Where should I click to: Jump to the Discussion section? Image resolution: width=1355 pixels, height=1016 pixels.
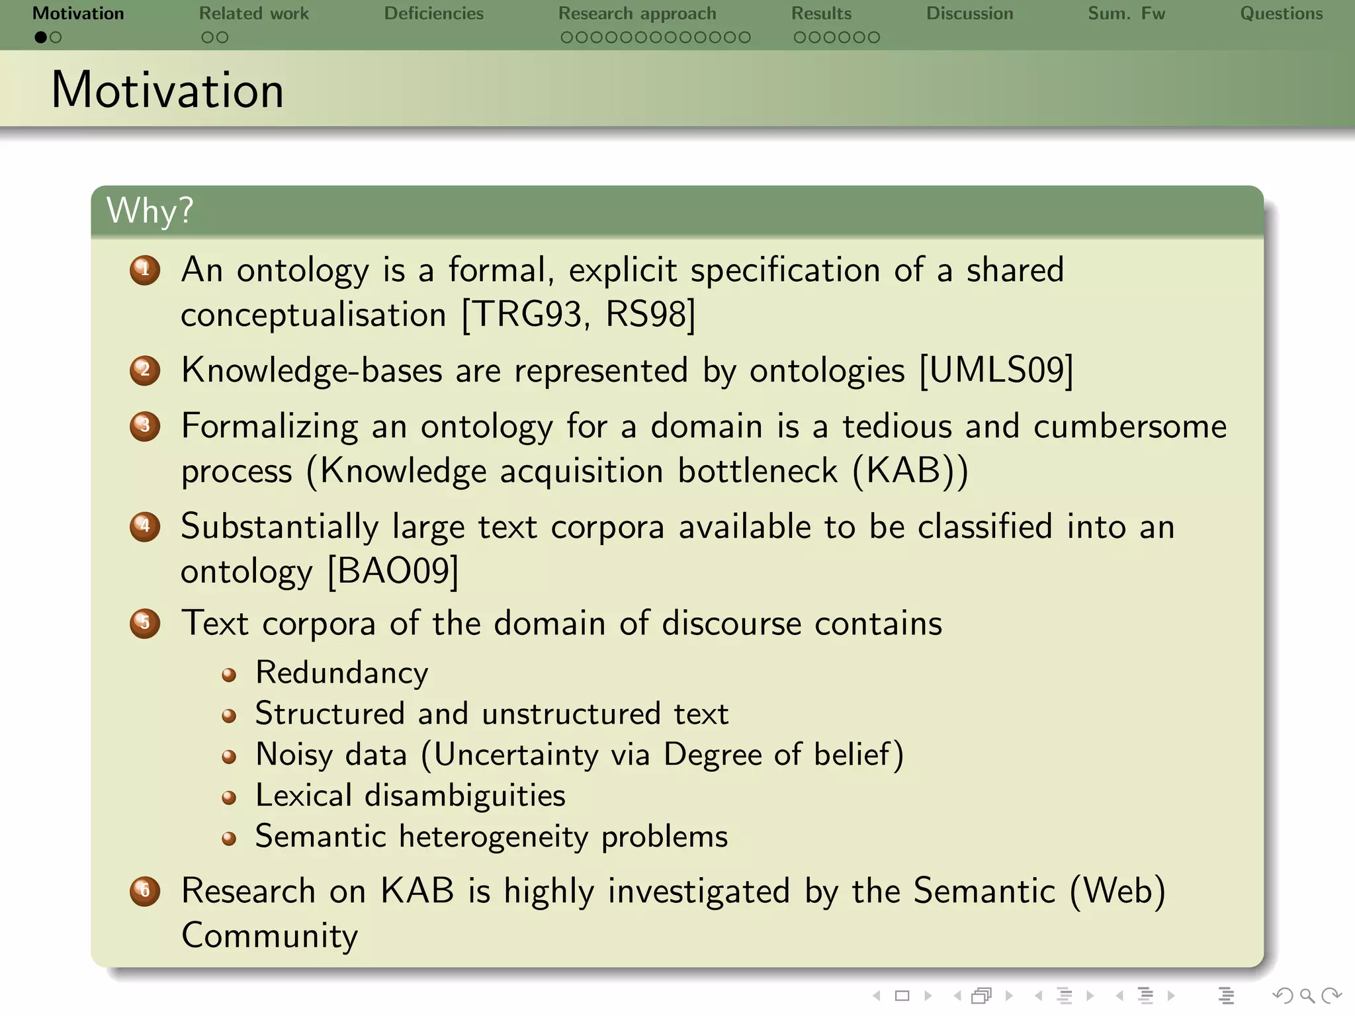pyautogui.click(x=969, y=13)
